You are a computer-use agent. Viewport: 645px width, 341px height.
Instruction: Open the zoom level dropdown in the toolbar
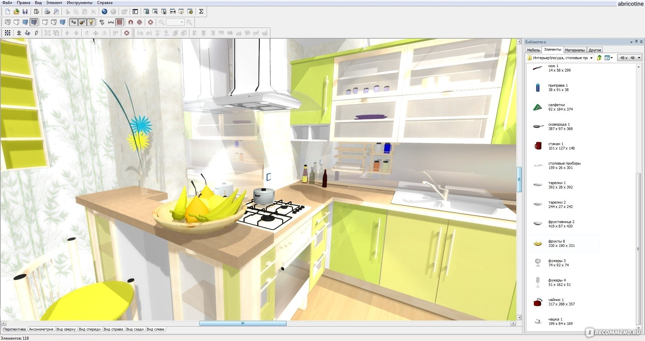pos(182,22)
